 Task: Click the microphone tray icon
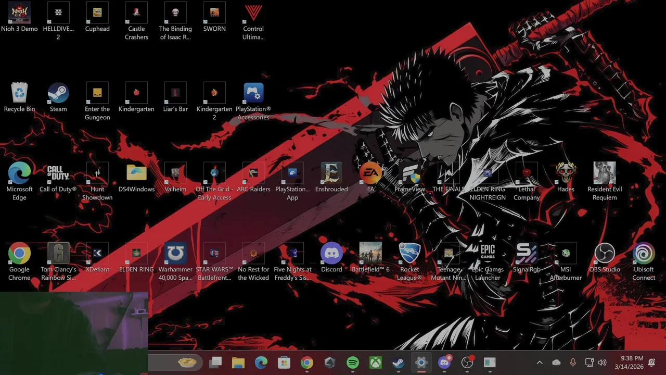[573, 362]
